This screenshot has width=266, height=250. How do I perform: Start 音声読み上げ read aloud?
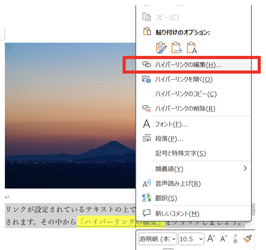pyautogui.click(x=178, y=184)
